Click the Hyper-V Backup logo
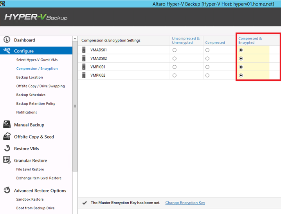 36,17
